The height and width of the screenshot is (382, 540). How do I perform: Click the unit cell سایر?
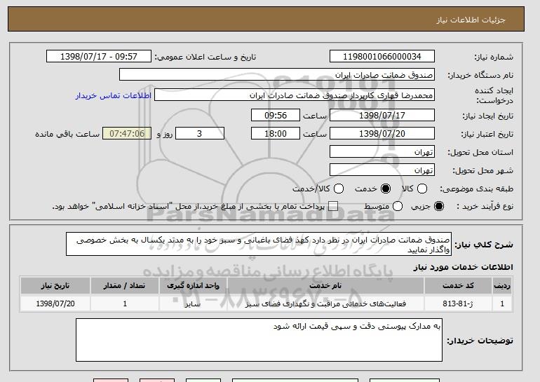193,303
